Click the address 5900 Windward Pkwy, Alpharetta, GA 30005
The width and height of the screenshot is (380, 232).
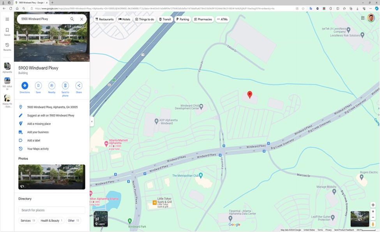pyautogui.click(x=52, y=107)
